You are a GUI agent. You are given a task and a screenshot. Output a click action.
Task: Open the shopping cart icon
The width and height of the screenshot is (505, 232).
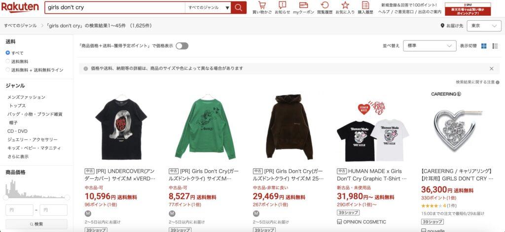pos(262,5)
